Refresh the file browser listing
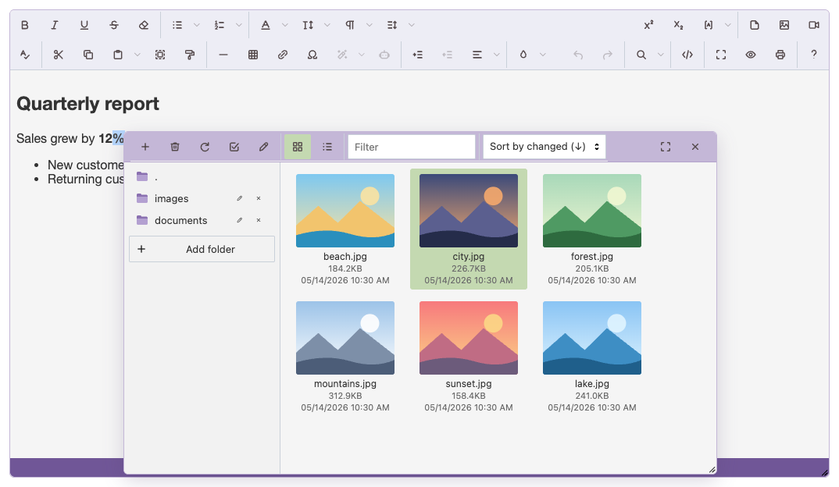The height and width of the screenshot is (487, 839). 205,147
